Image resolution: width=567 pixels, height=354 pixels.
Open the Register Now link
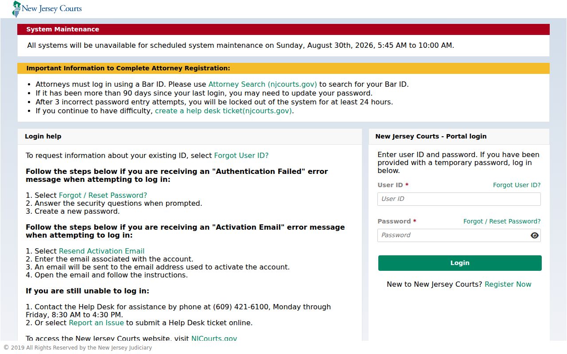508,284
